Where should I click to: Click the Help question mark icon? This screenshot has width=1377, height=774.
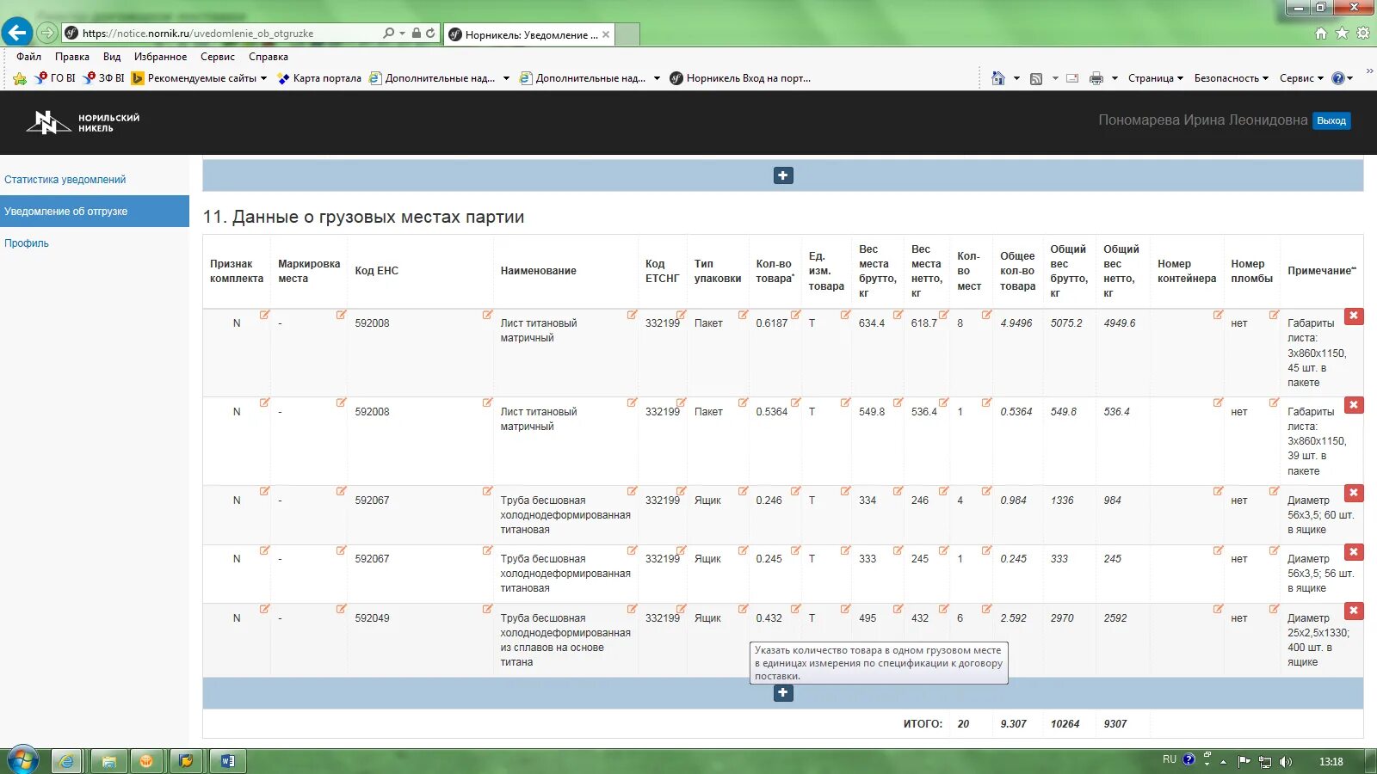1337,78
